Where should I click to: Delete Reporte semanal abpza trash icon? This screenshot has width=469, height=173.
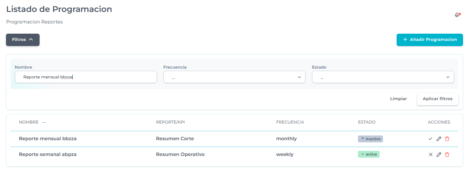447,155
